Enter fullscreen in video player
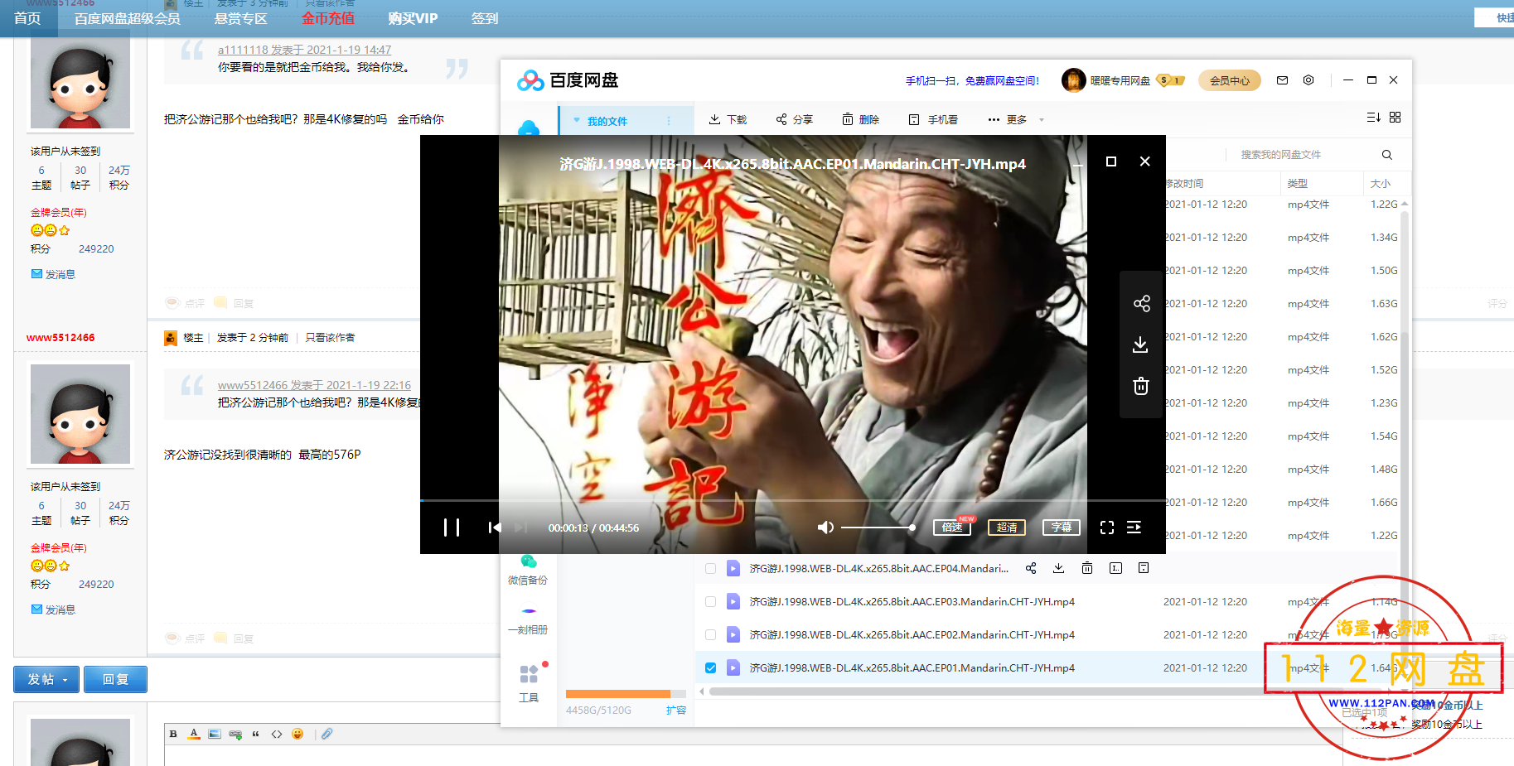The height and width of the screenshot is (766, 1514). coord(1107,528)
